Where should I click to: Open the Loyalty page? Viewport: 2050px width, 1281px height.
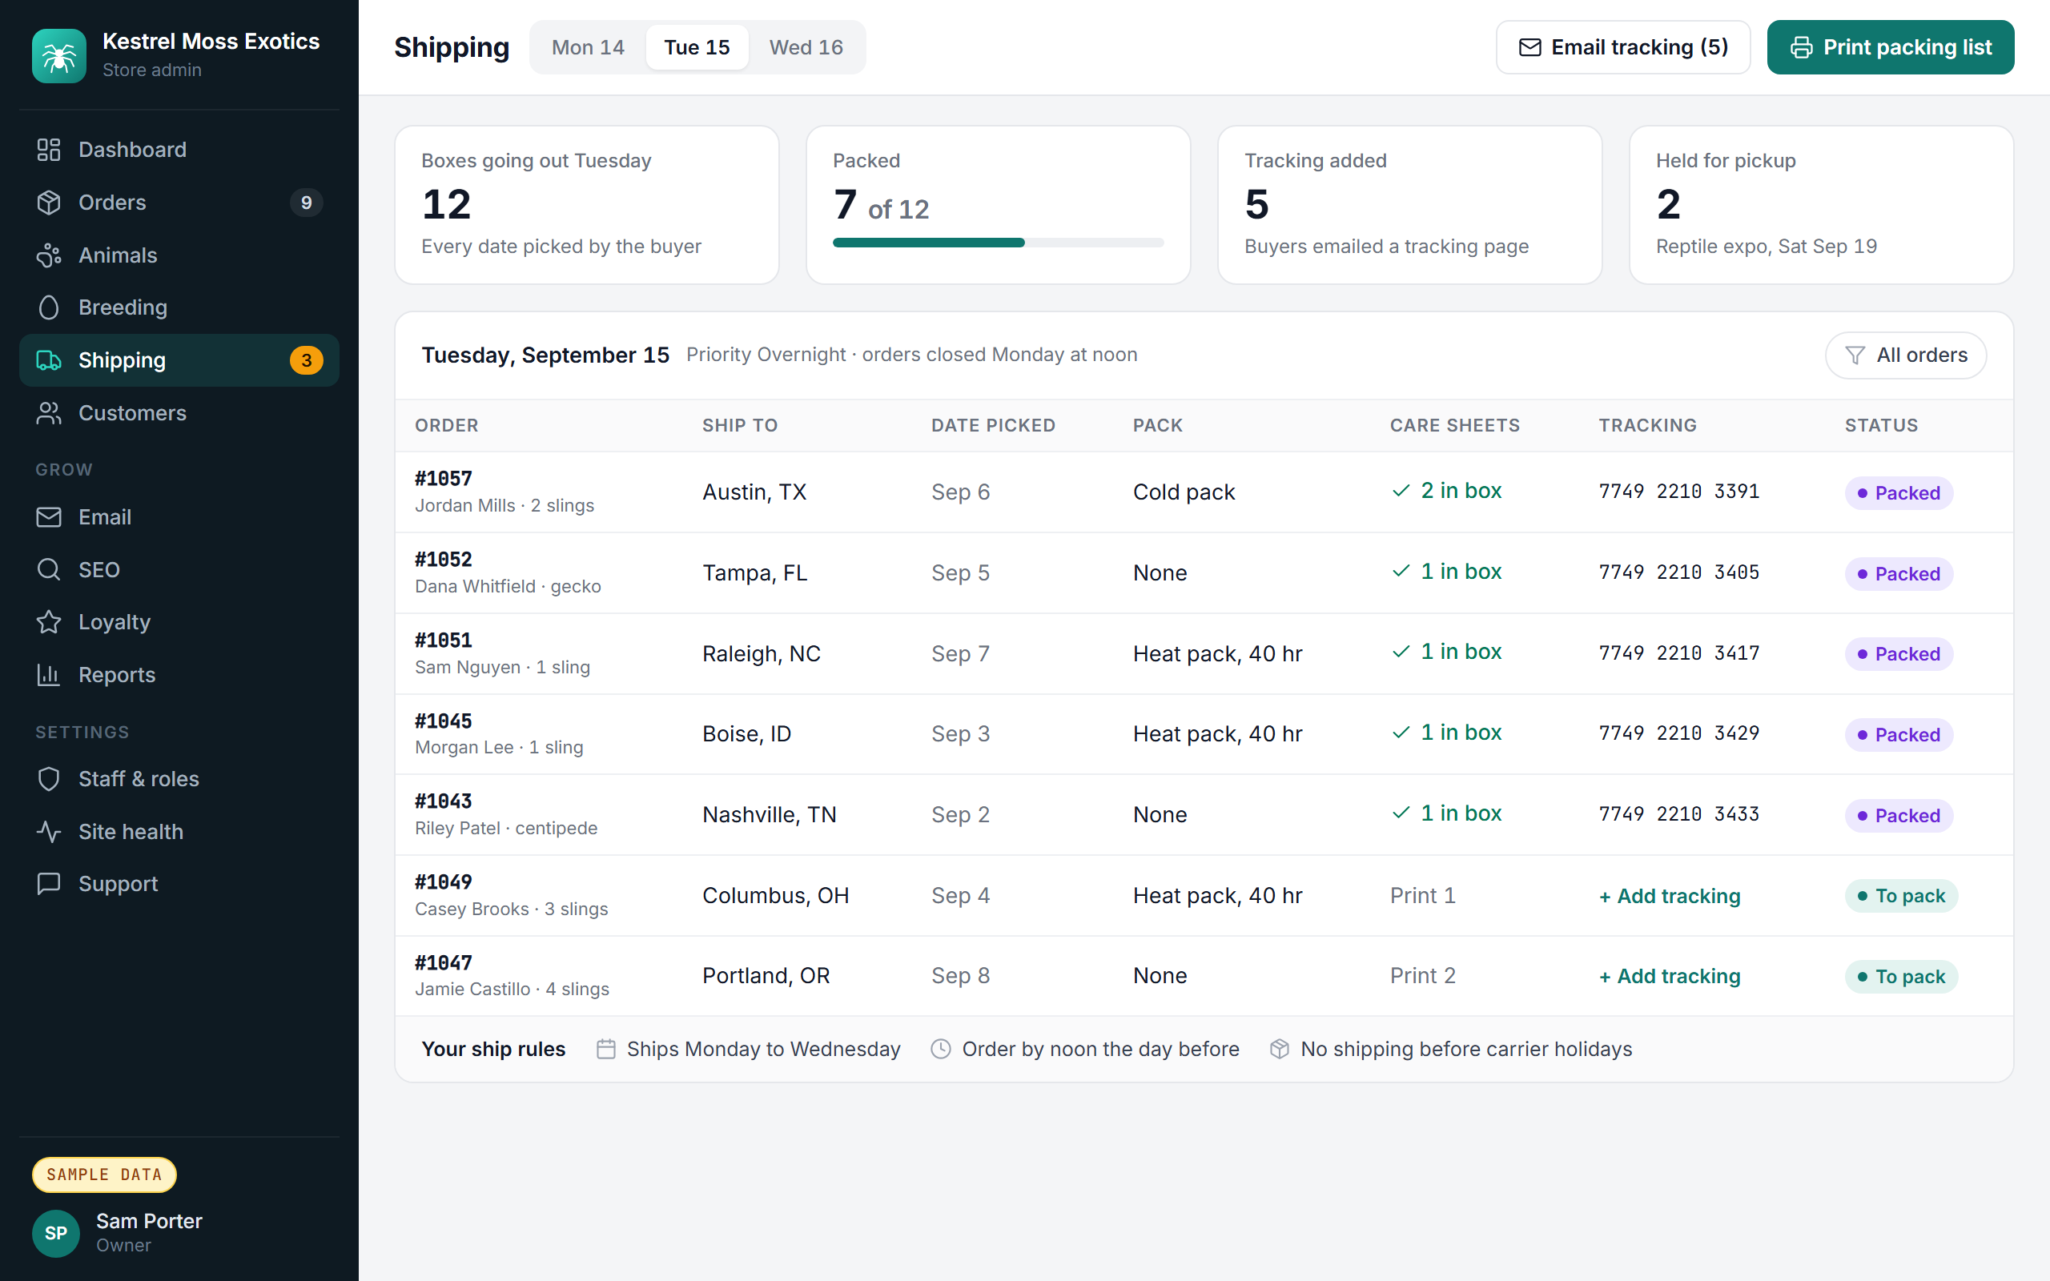[179, 622]
